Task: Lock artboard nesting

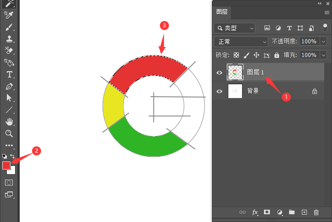Action: (267, 56)
